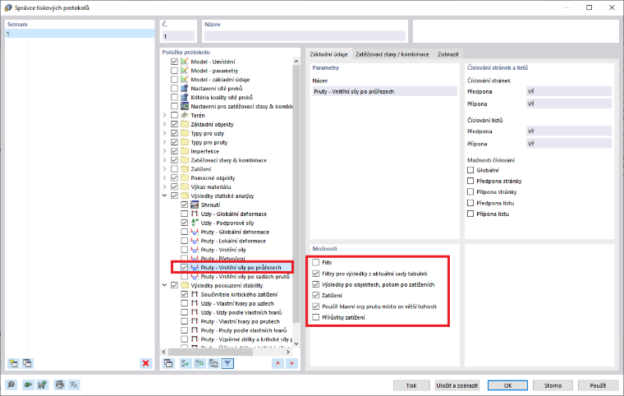Click the Název parameter field with Pruty text
The height and width of the screenshot is (396, 624).
coord(384,92)
